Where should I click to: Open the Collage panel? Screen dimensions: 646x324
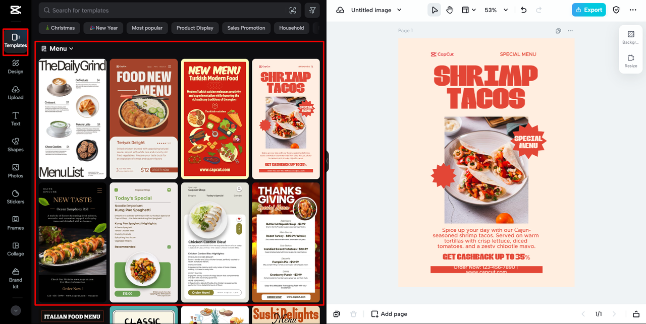16,249
